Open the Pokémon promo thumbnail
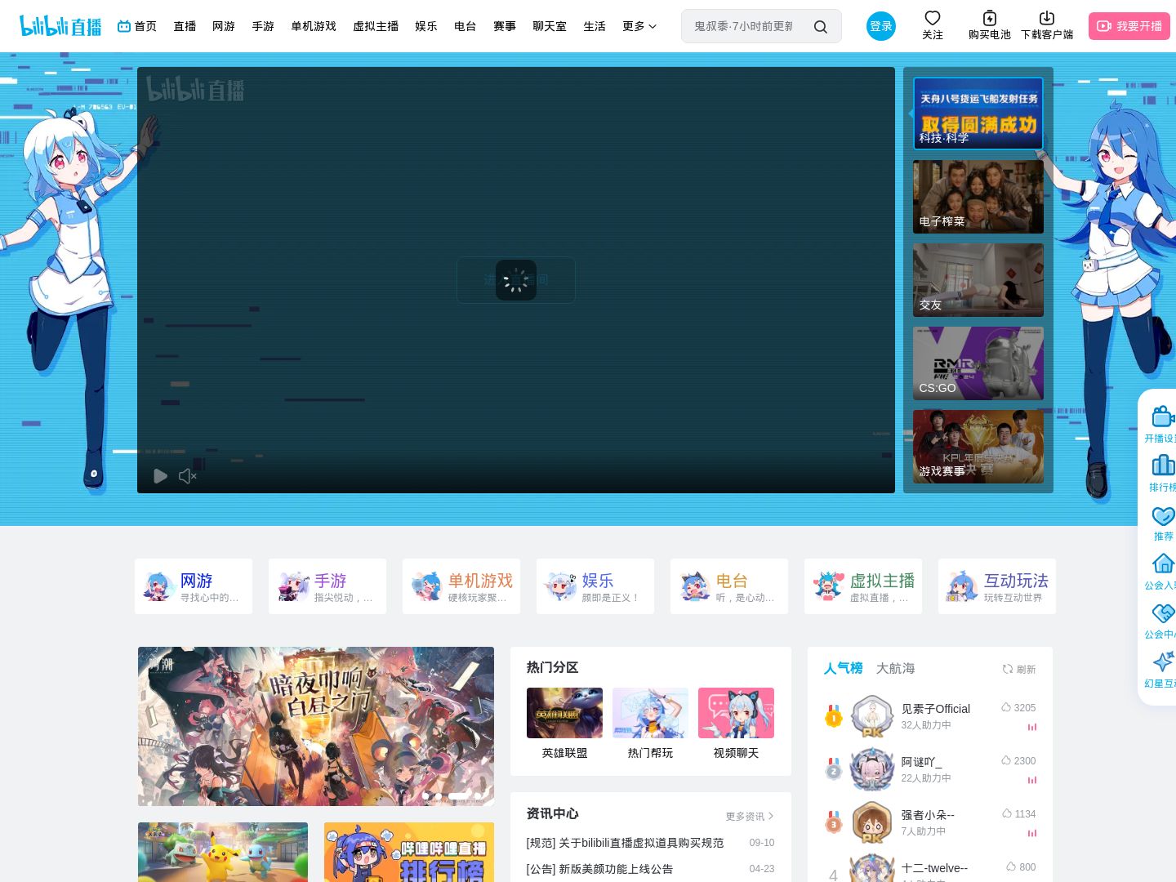 (223, 852)
